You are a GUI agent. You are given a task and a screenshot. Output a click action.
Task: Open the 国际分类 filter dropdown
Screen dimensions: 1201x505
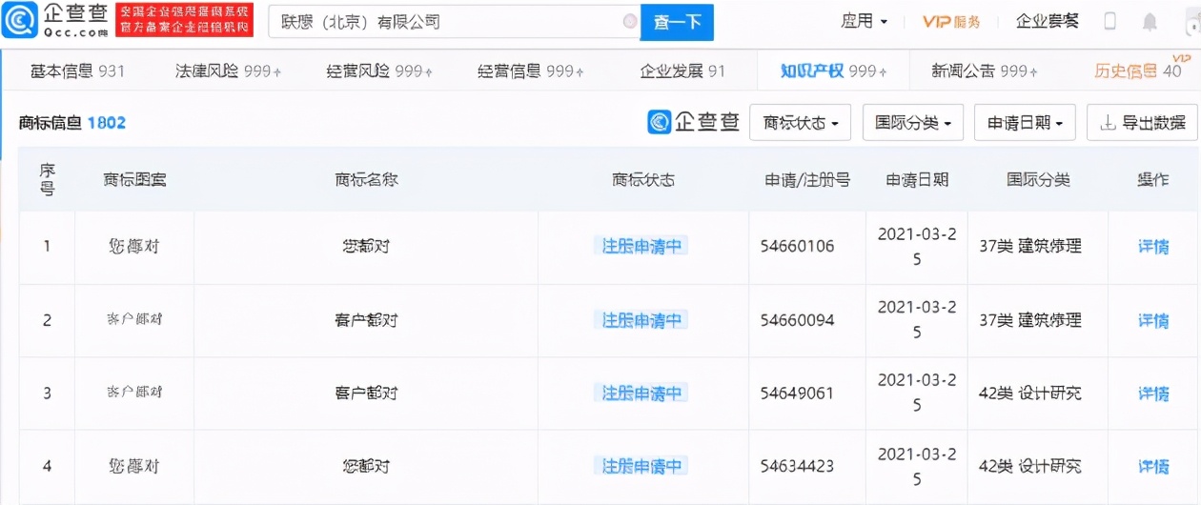(x=912, y=123)
